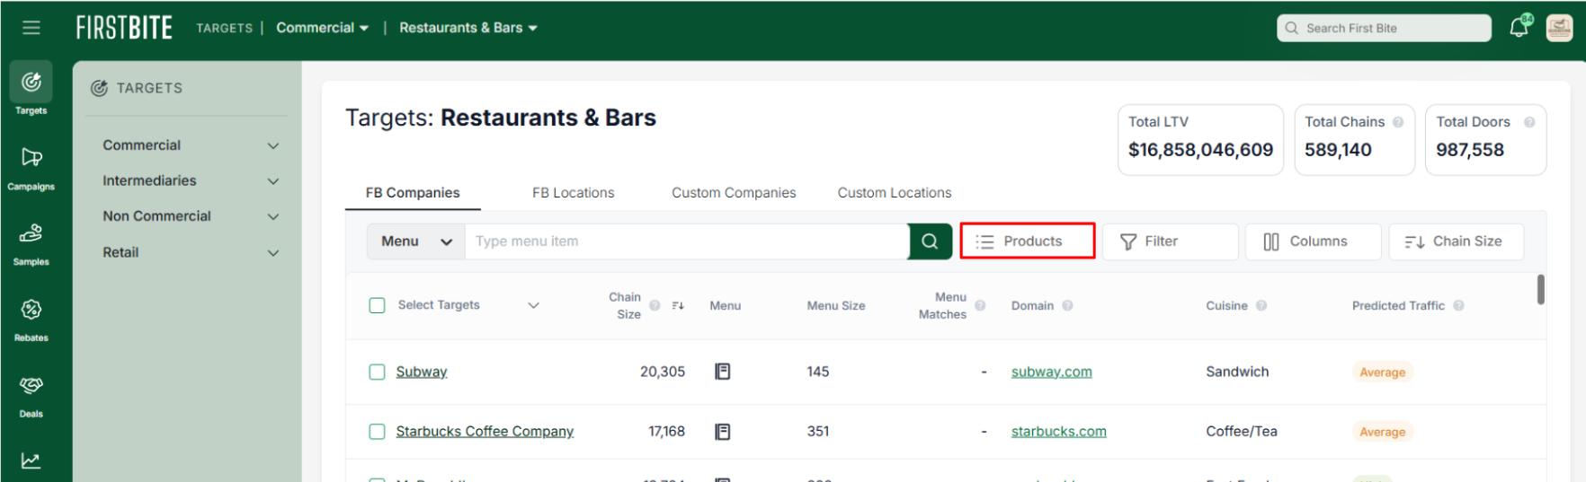
Task: Click the Chain Size sort button
Action: click(1456, 241)
